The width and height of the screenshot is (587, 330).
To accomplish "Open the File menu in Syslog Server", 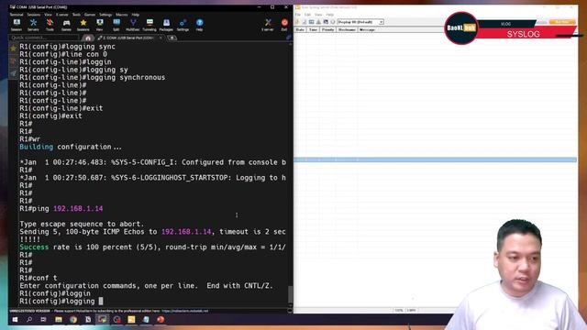I will tap(298, 15).
